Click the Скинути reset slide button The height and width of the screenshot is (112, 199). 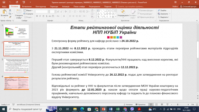pos(28,14)
